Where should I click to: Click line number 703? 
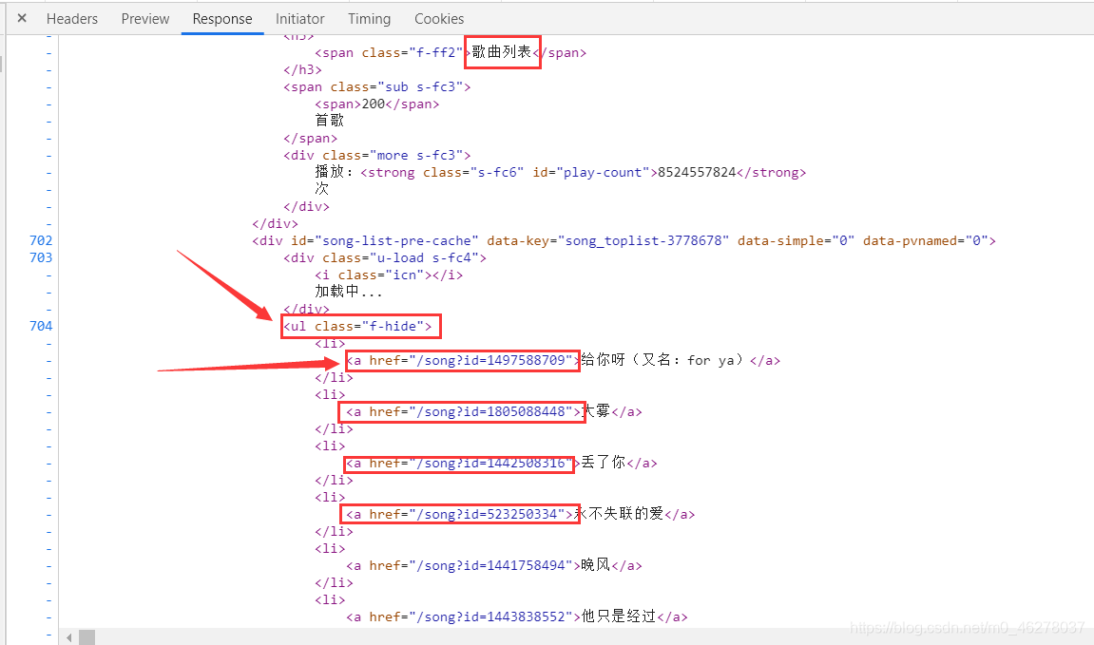[41, 257]
